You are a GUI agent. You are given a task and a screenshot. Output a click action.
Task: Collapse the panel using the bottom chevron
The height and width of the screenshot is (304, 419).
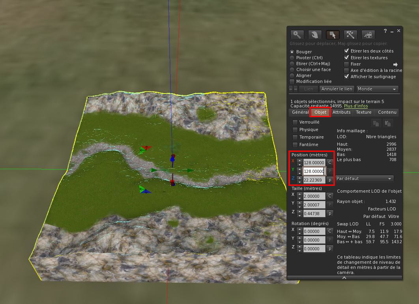(344, 278)
